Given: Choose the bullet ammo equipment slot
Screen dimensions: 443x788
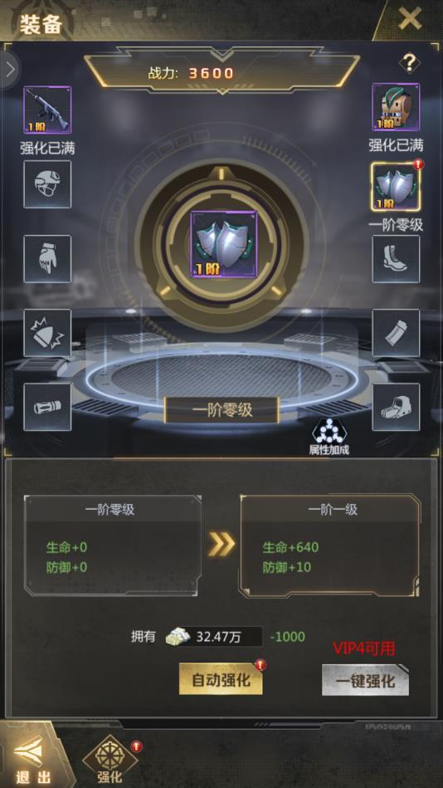Looking at the screenshot, I should 47,333.
